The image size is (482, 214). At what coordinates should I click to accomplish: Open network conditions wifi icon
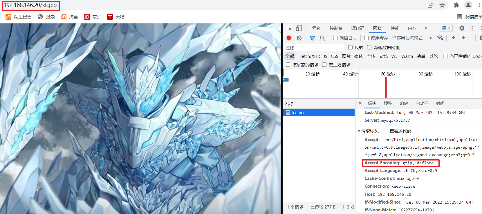click(x=440, y=38)
